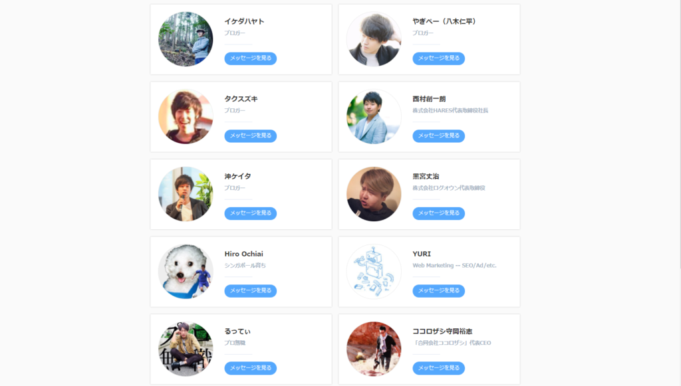Click 沖ケイタ's avatar holding microphone
Viewport: 681px width, 386px height.
coord(186,194)
